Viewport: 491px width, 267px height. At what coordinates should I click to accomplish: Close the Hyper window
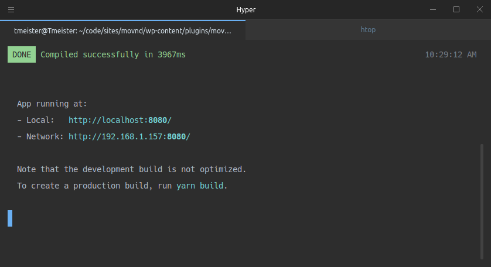[480, 10]
